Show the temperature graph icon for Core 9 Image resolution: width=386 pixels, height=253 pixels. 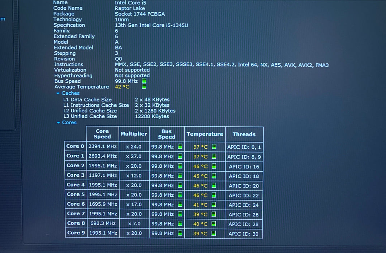(214, 233)
